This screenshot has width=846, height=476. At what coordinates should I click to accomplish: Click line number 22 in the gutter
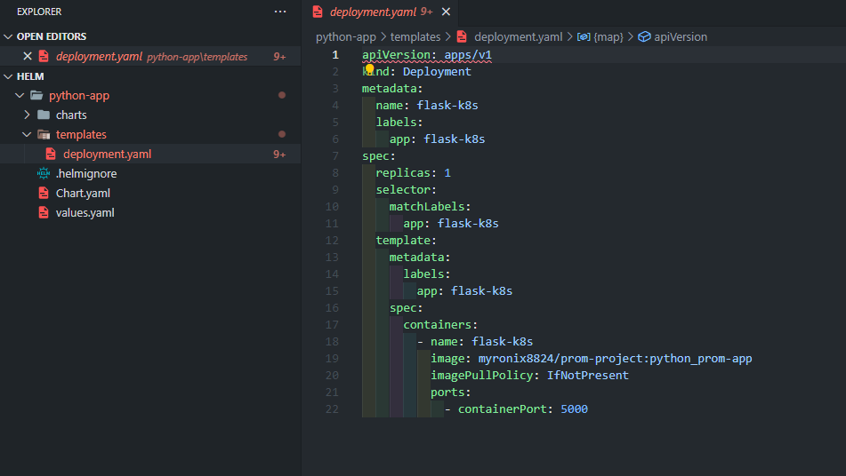[x=333, y=409]
